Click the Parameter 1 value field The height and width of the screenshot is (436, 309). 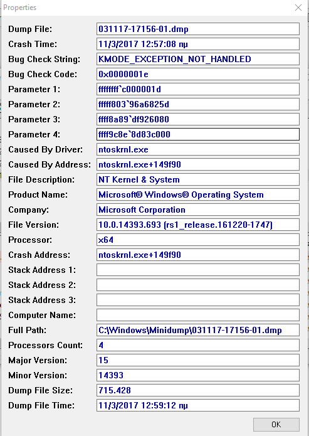(198, 89)
